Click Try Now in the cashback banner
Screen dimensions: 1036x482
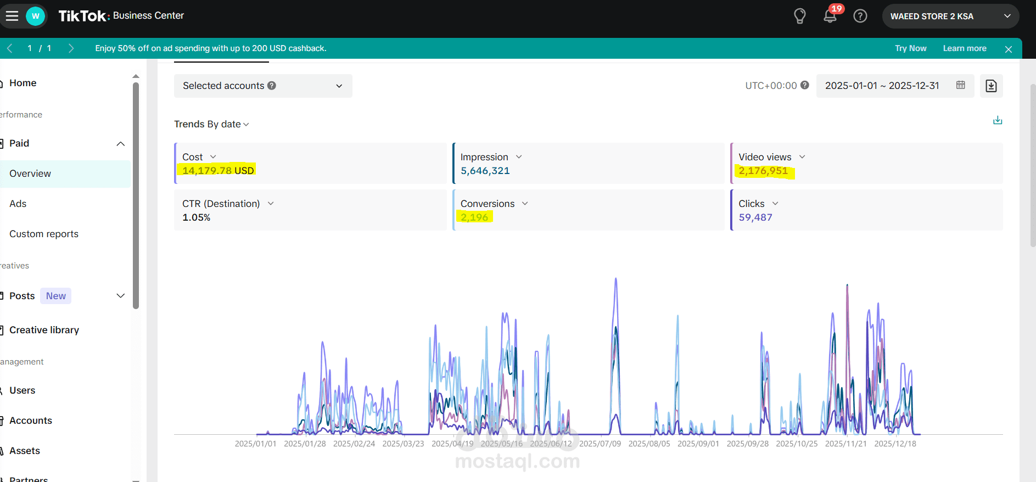click(x=911, y=48)
